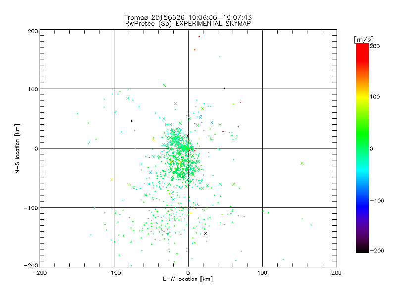The height and width of the screenshot is (297, 396).
Task: Click the red dot closest to the plot's top edge
Action: 199,36
